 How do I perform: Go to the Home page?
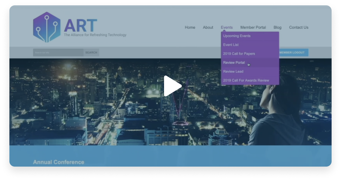point(190,27)
